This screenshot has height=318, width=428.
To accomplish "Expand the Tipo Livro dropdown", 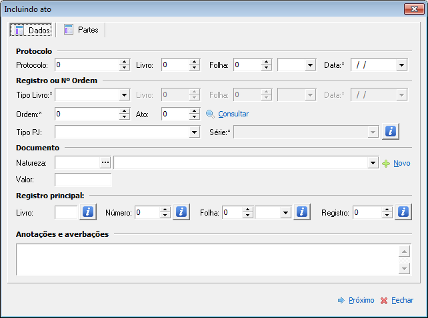I will pyautogui.click(x=125, y=95).
